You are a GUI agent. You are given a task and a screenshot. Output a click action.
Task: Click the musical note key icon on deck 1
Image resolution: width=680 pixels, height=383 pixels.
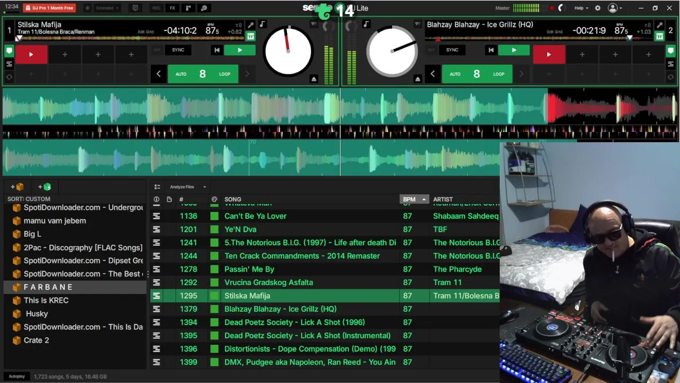[262, 24]
